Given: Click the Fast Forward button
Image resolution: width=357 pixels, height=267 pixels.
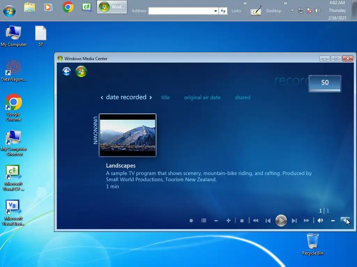Looking at the screenshot, I should [x=306, y=220].
